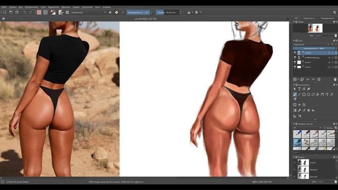The image size is (338, 190).
Task: Delete the selected layer
Action: click(x=335, y=79)
